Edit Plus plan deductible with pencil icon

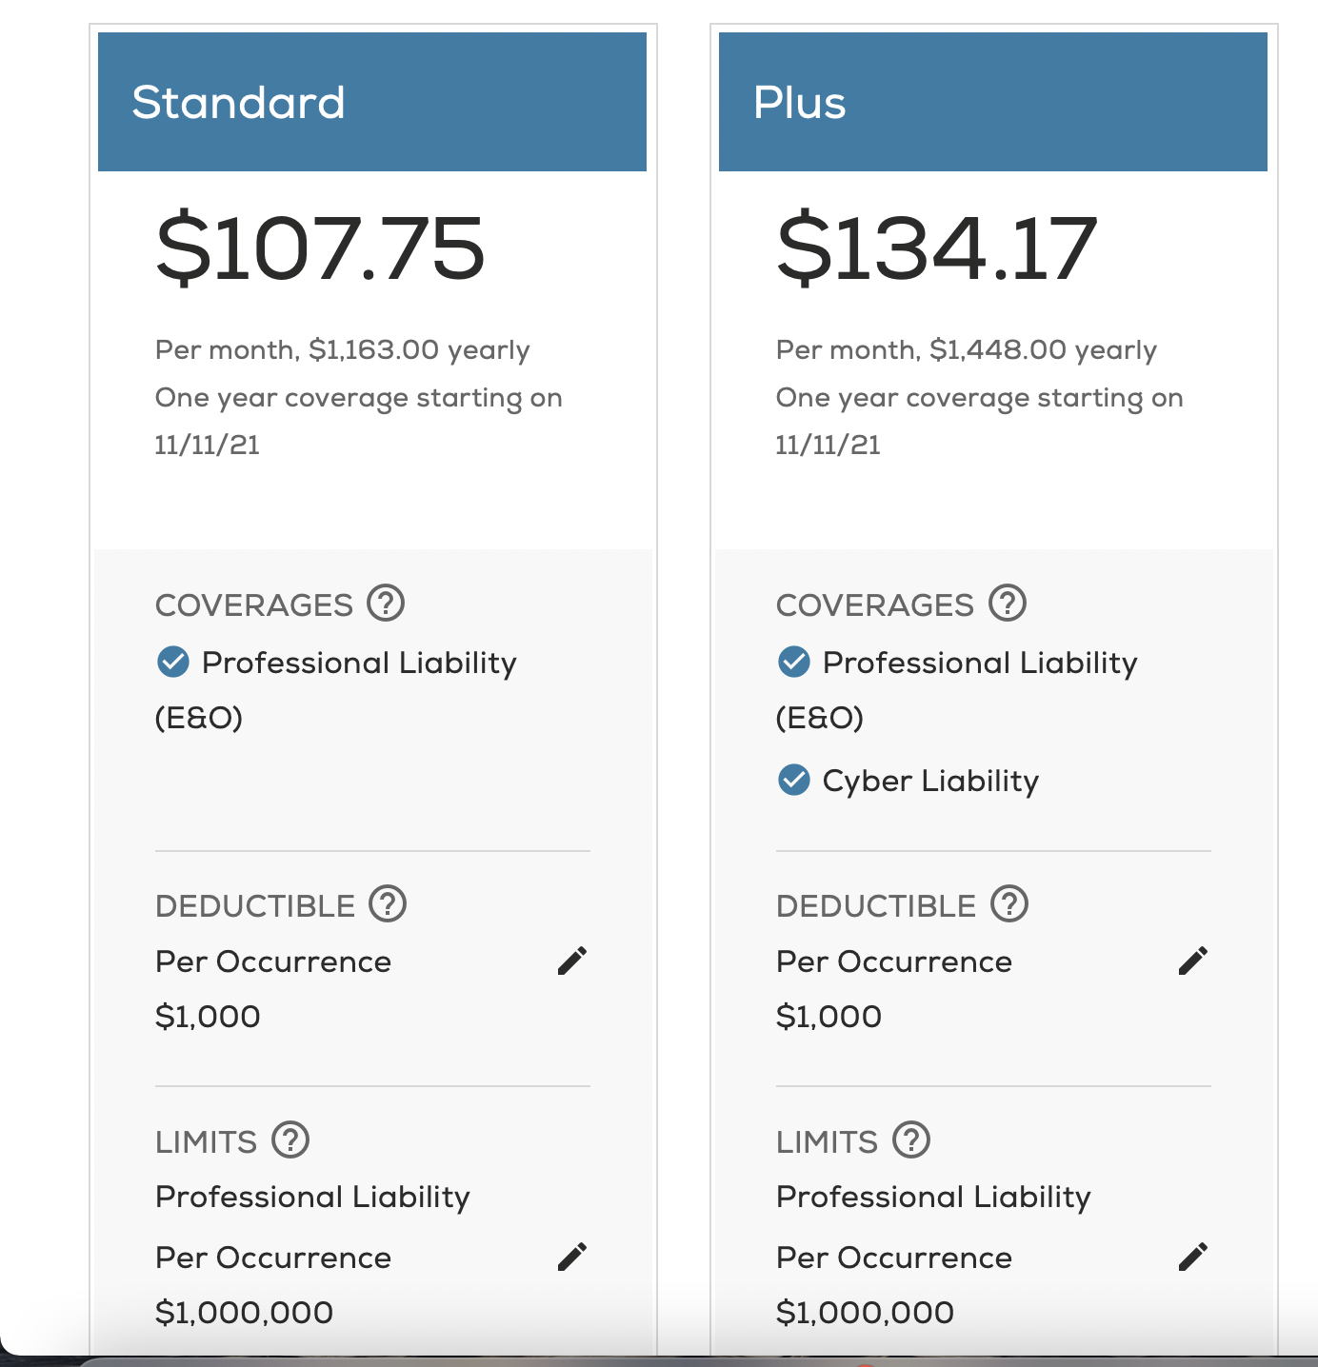click(1193, 961)
